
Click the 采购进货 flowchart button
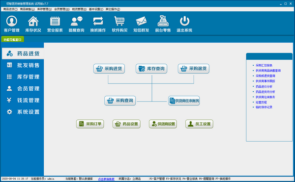pyautogui.click(x=109, y=69)
